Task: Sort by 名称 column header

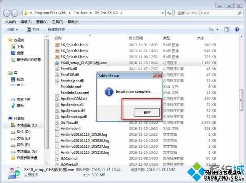Action: [x=58, y=38]
